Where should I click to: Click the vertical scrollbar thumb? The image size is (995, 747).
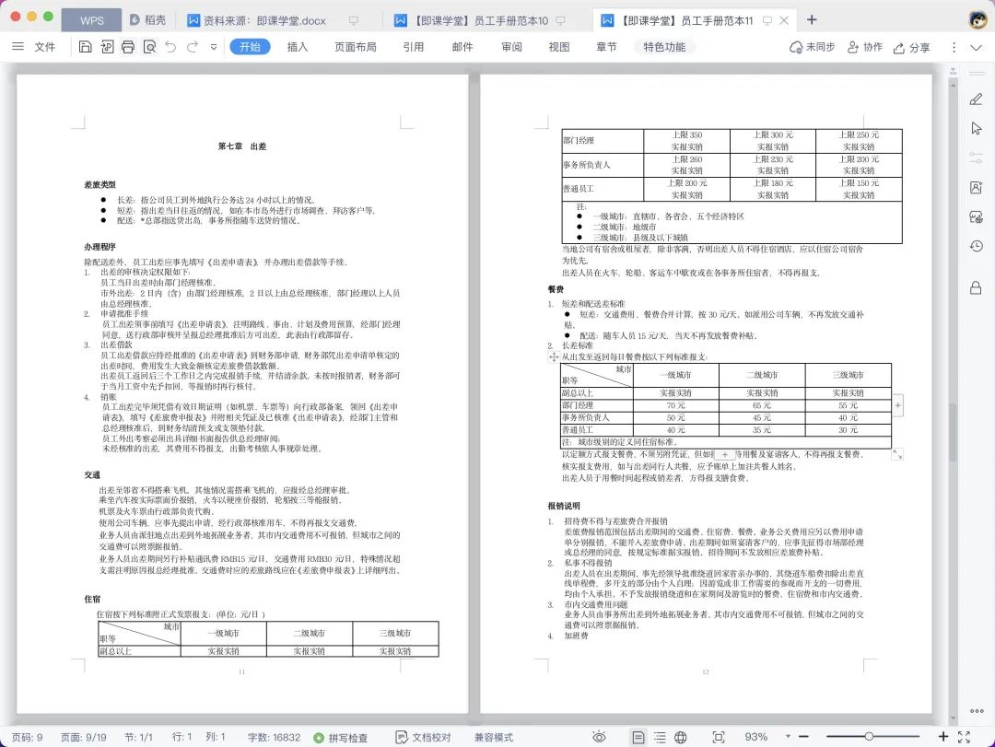tap(953, 432)
